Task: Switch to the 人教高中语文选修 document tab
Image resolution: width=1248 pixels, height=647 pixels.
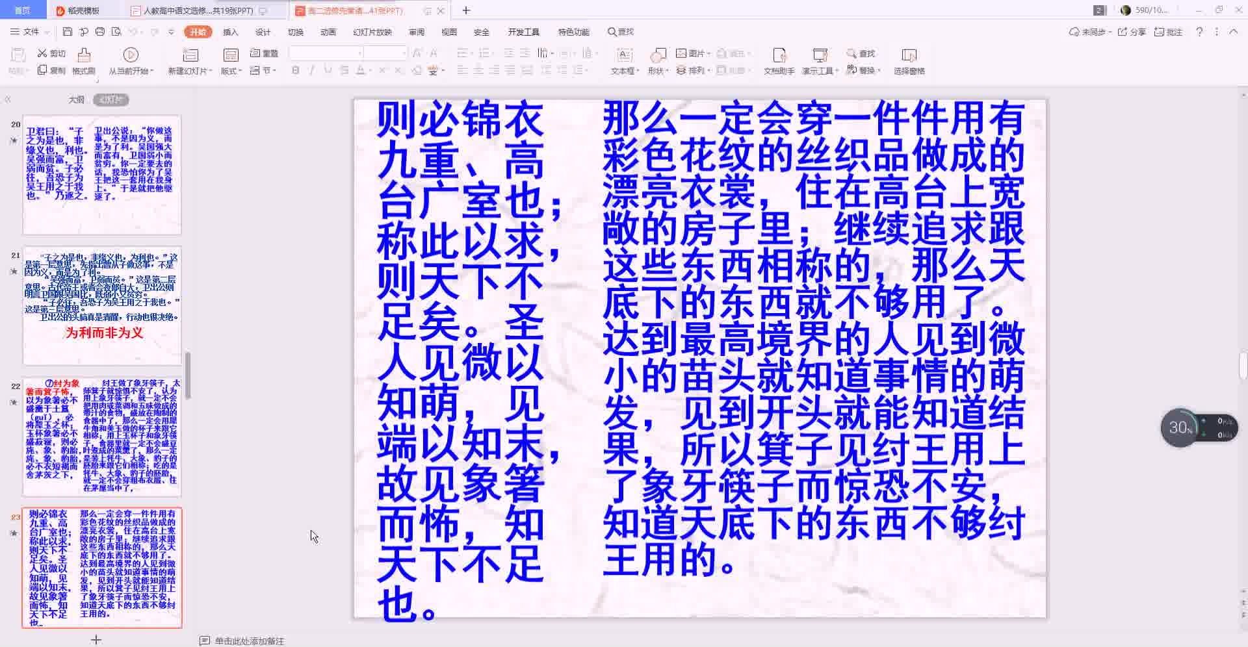Action: point(204,11)
